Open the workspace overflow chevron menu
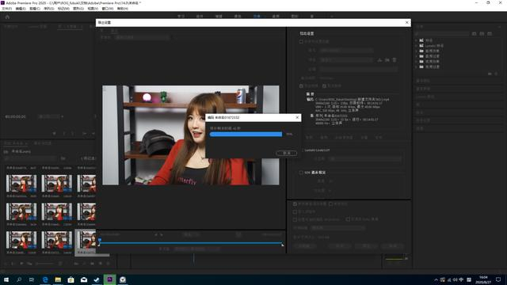This screenshot has height=285, width=507. [x=332, y=16]
